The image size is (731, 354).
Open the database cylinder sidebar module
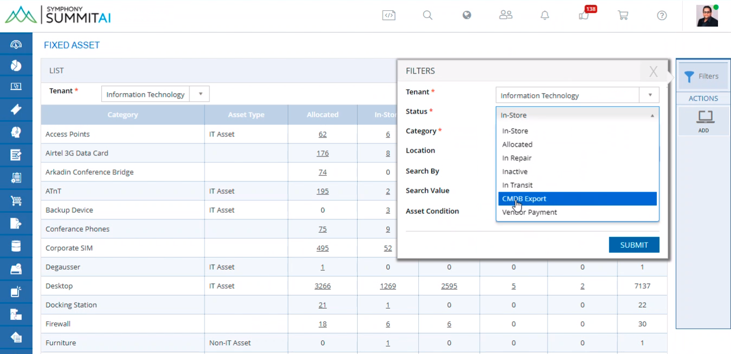click(16, 246)
